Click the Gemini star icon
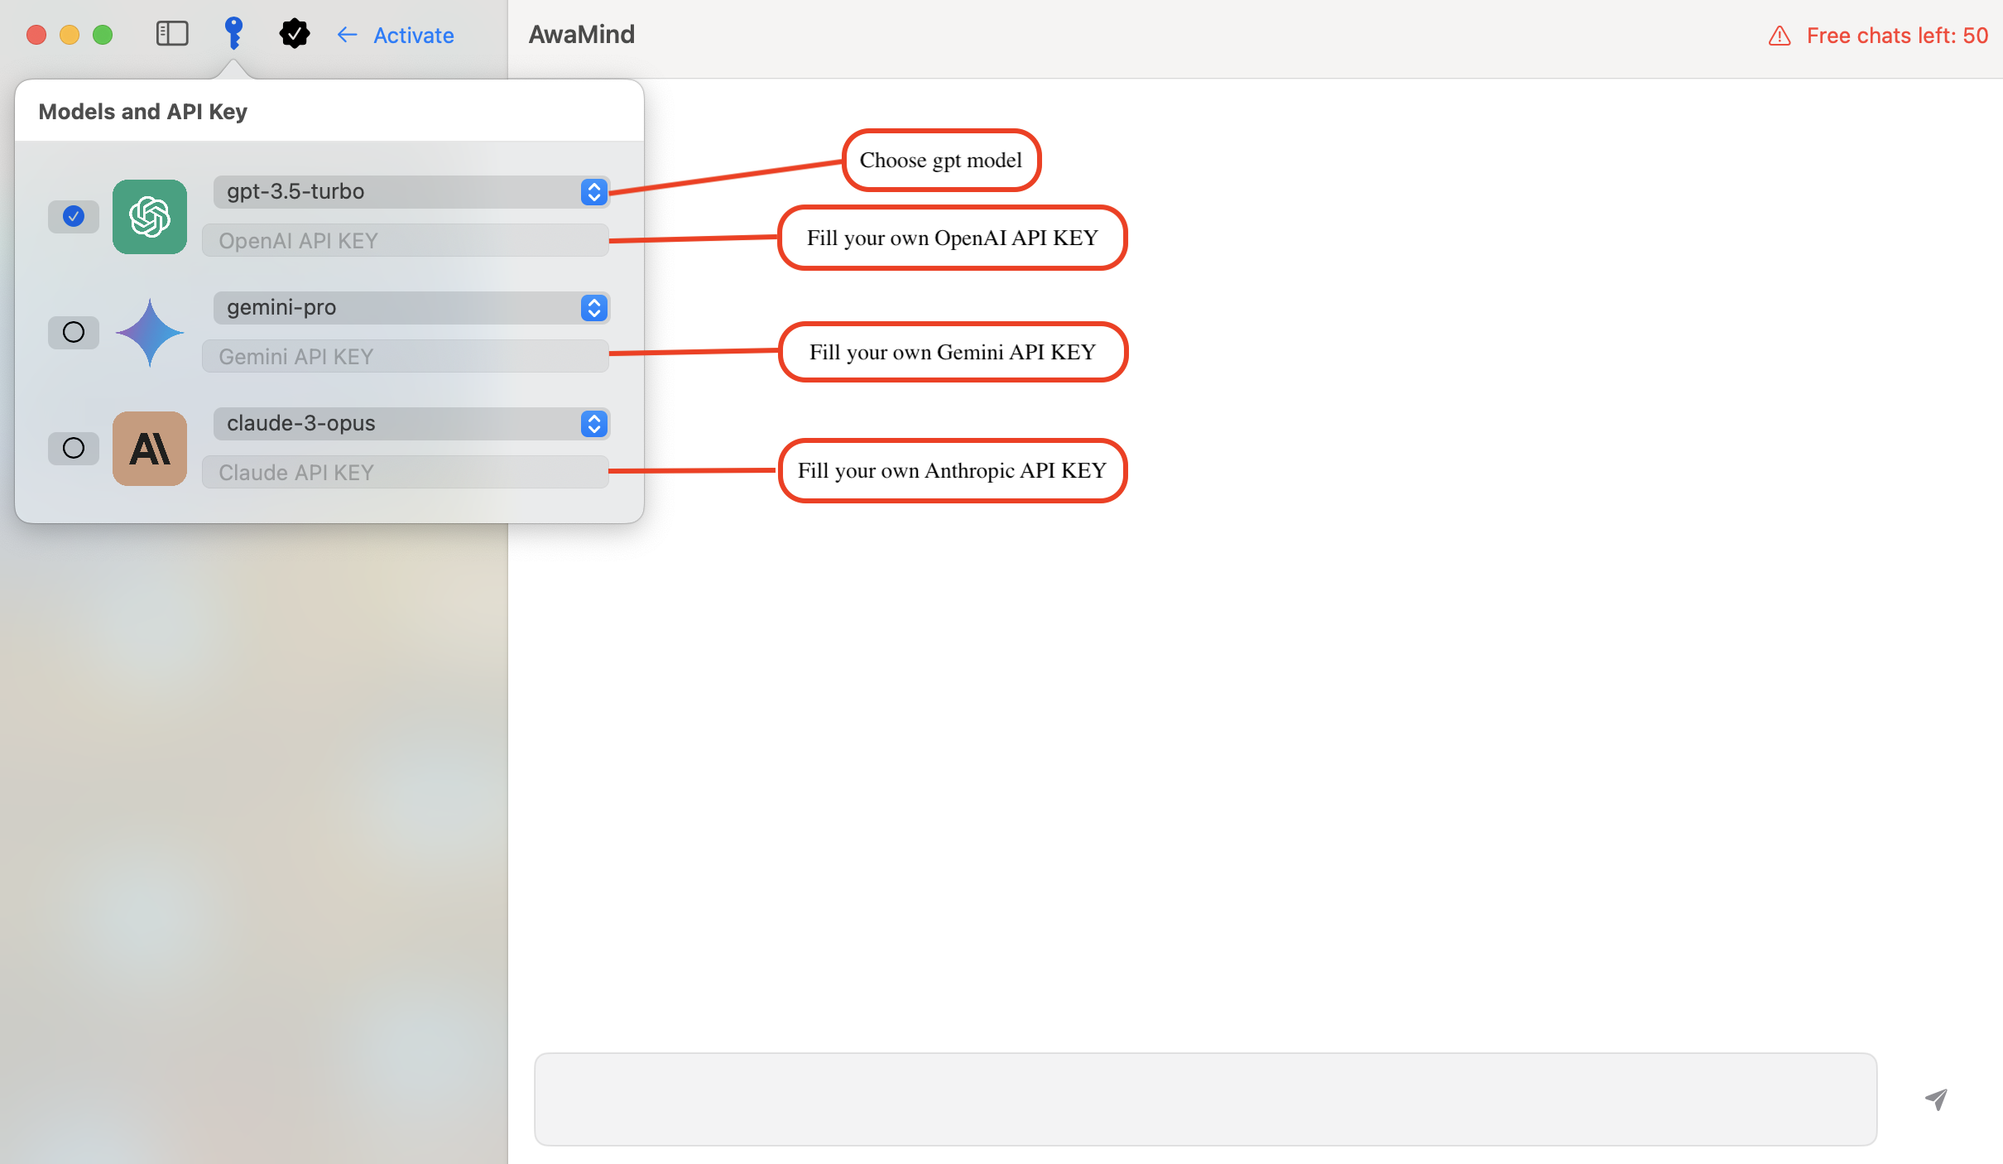 pyautogui.click(x=150, y=331)
